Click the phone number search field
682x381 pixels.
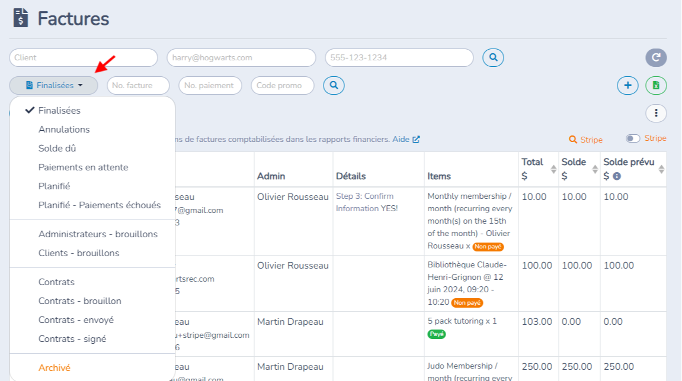coord(399,58)
